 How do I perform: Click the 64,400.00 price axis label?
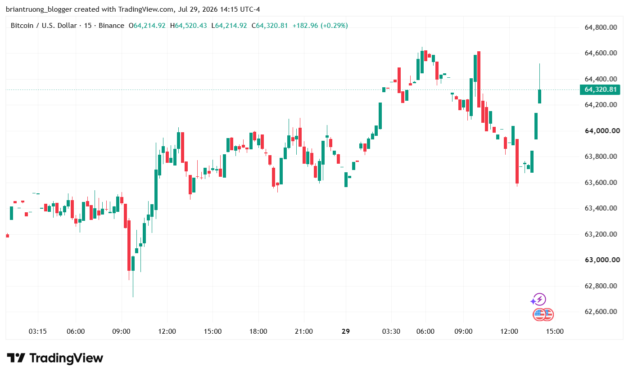pos(600,79)
